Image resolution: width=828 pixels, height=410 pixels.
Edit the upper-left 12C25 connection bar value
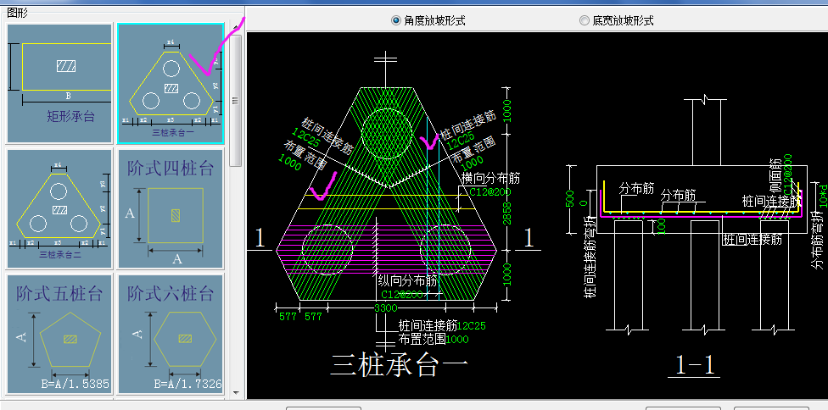[x=307, y=139]
